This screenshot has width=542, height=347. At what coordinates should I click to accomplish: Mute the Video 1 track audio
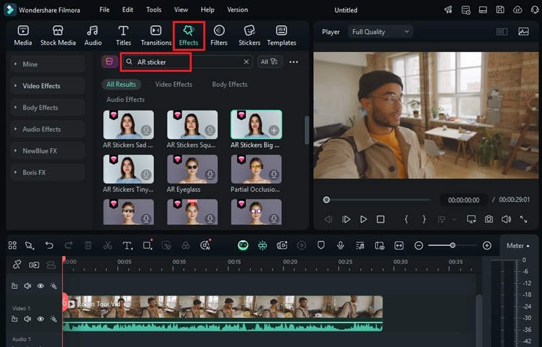[28, 319]
